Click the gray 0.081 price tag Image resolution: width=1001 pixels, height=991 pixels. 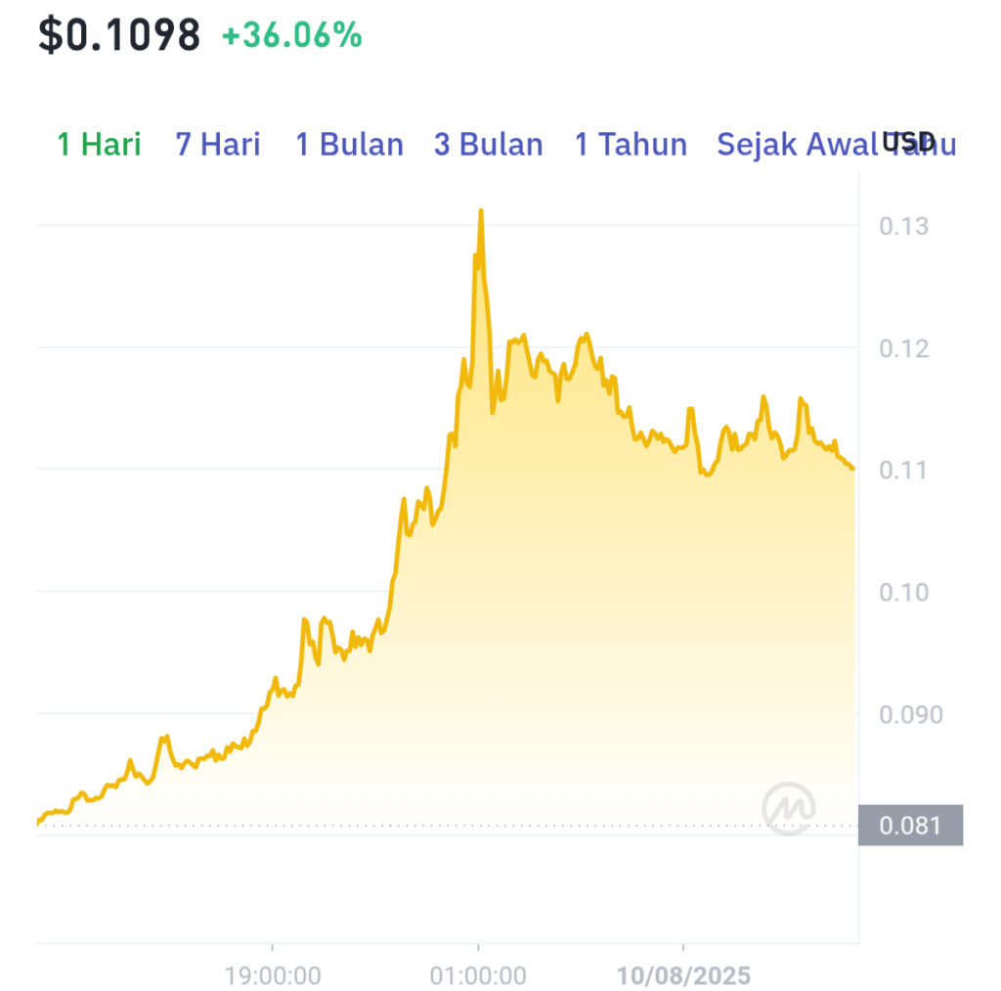coord(910,825)
